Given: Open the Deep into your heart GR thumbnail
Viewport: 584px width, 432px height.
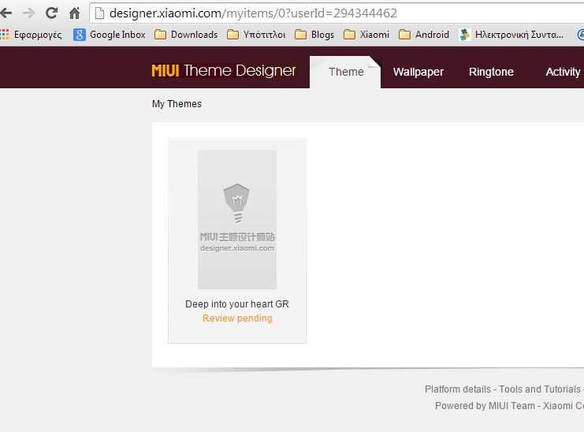Looking at the screenshot, I should tap(237, 219).
